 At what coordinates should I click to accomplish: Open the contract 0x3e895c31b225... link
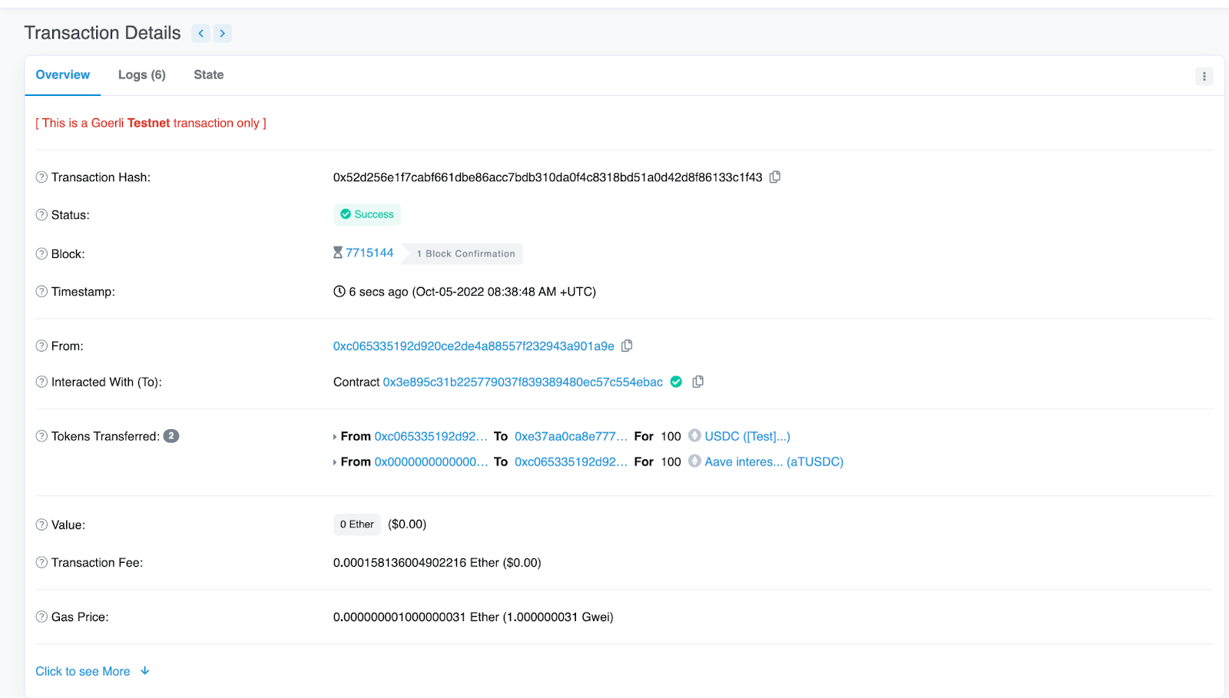pyautogui.click(x=523, y=382)
